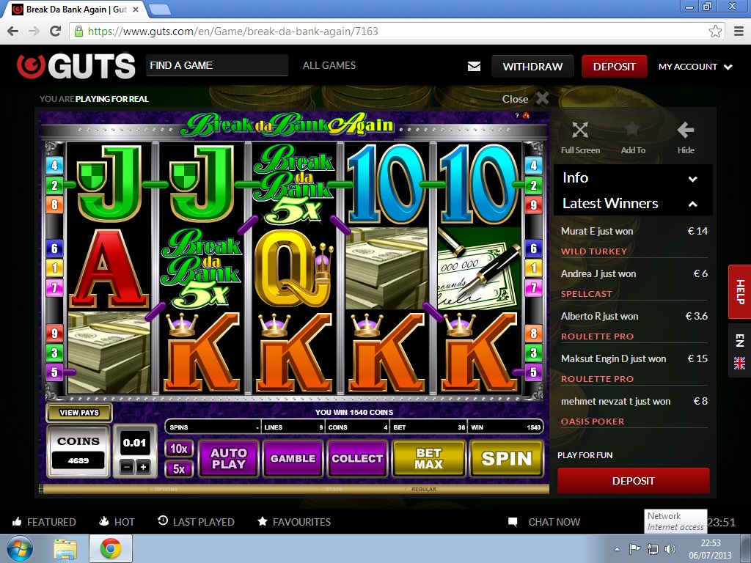Select payline 2 on the left side
The image size is (751, 563).
click(x=54, y=185)
